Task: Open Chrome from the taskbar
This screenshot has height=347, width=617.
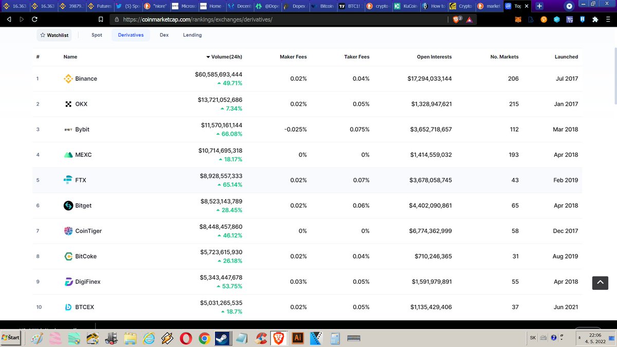Action: tap(204, 338)
